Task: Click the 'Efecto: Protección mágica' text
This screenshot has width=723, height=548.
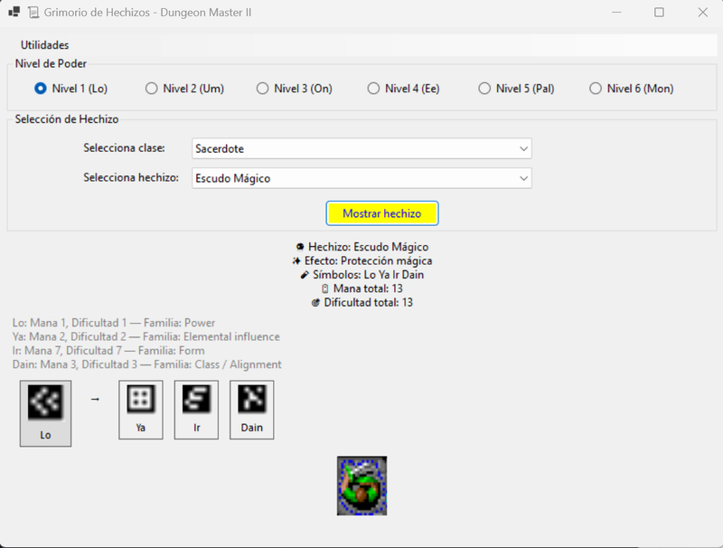Action: pyautogui.click(x=369, y=261)
